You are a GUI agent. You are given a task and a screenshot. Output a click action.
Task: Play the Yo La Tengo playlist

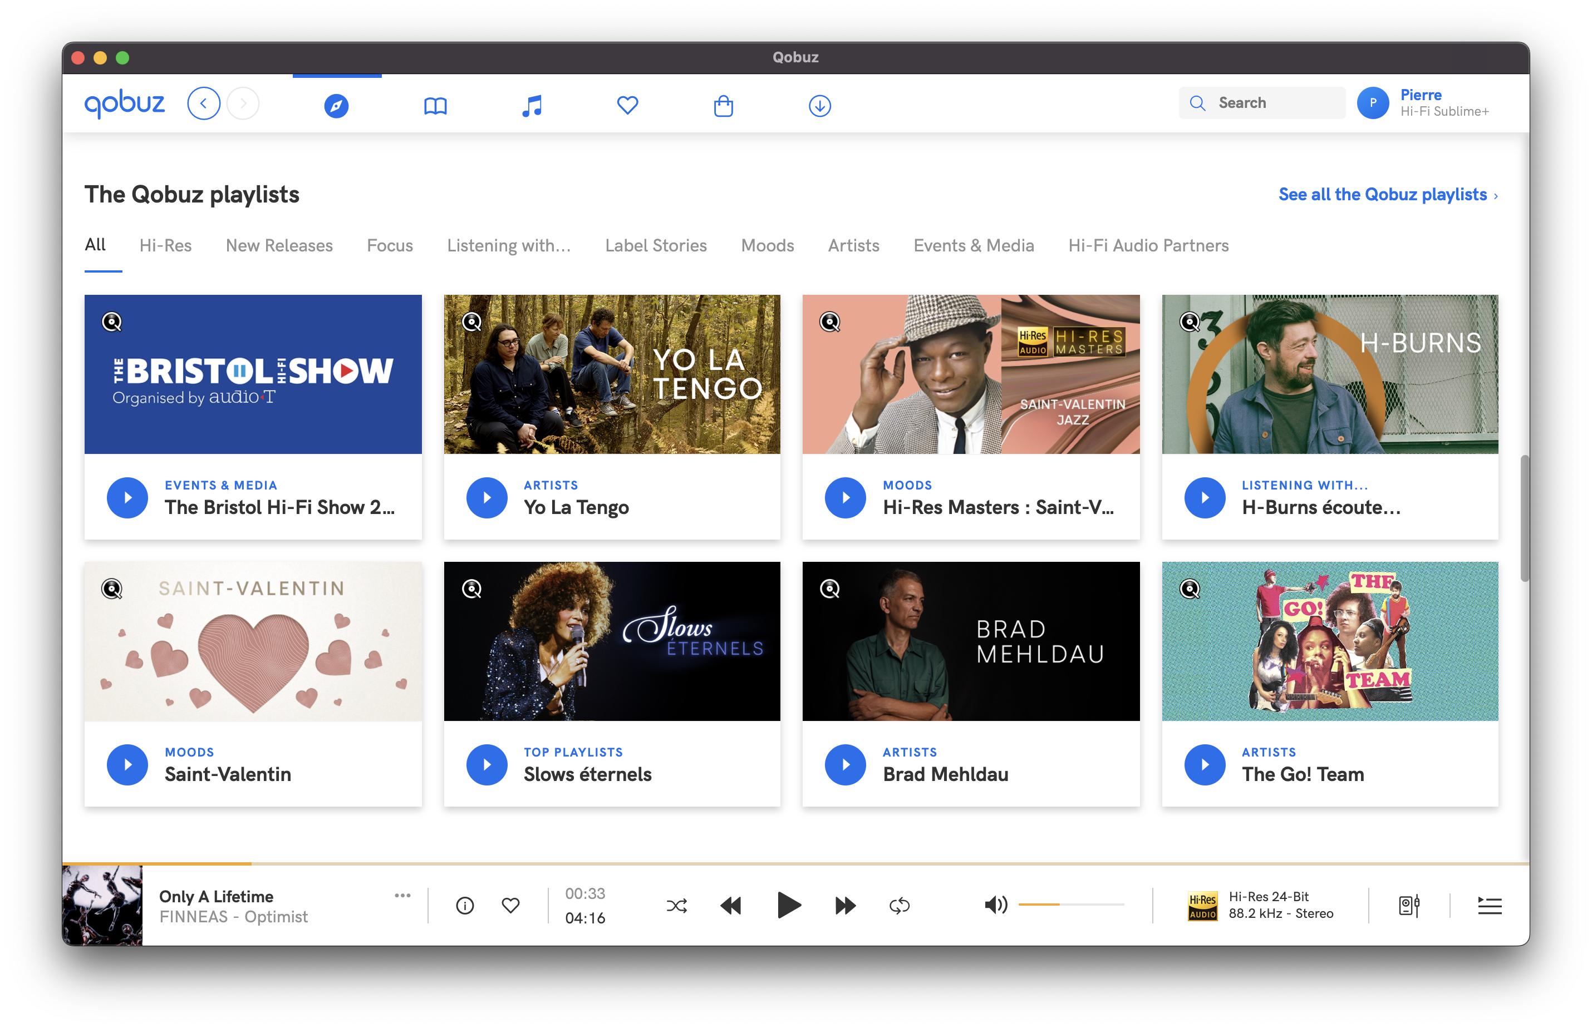[486, 497]
